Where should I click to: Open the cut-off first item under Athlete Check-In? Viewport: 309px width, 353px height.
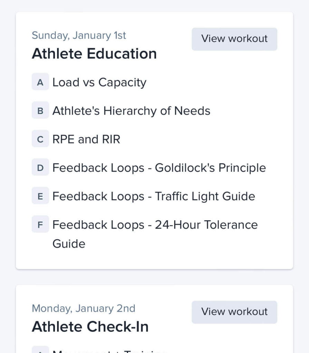tap(109, 351)
